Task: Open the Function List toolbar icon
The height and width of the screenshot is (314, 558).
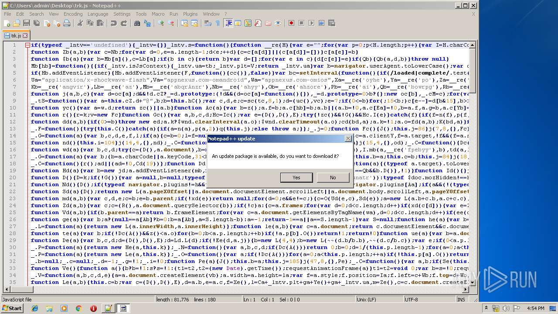Action: click(258, 23)
